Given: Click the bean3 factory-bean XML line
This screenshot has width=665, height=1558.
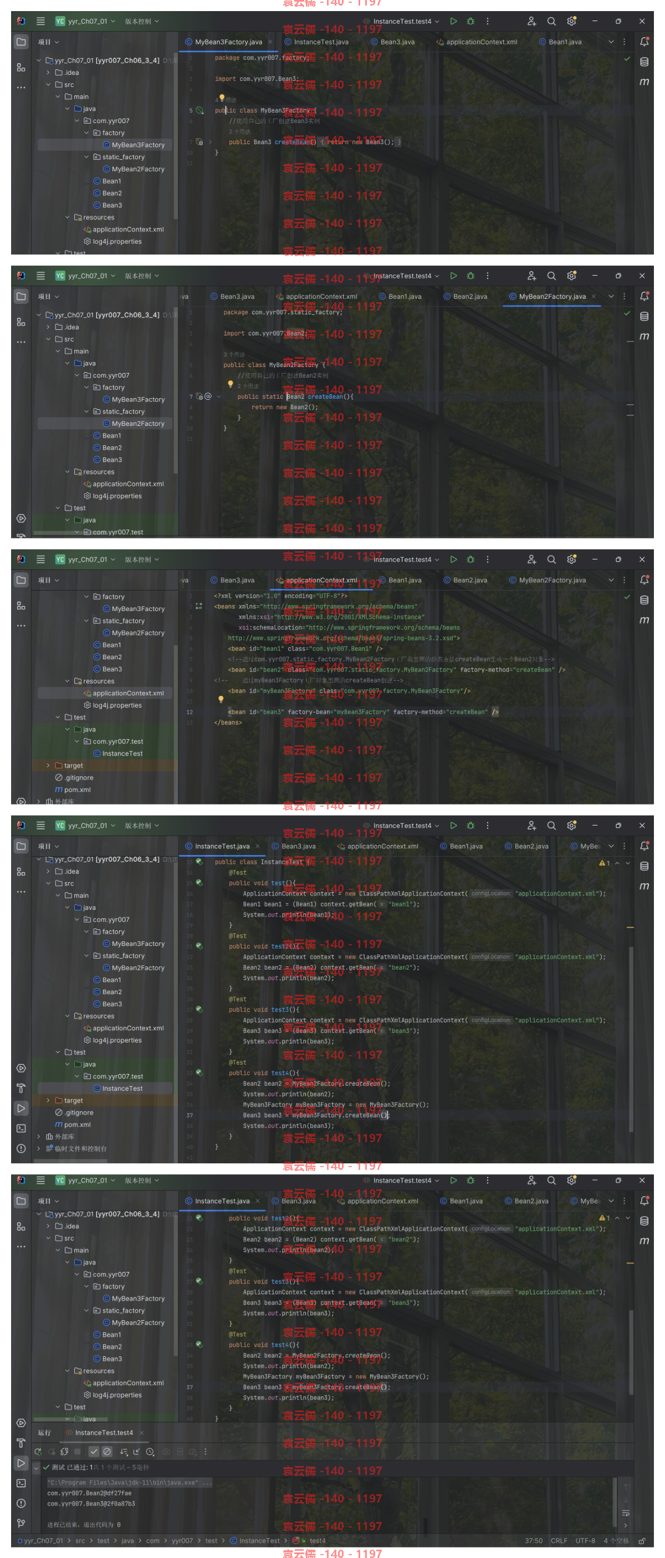Looking at the screenshot, I should [363, 712].
